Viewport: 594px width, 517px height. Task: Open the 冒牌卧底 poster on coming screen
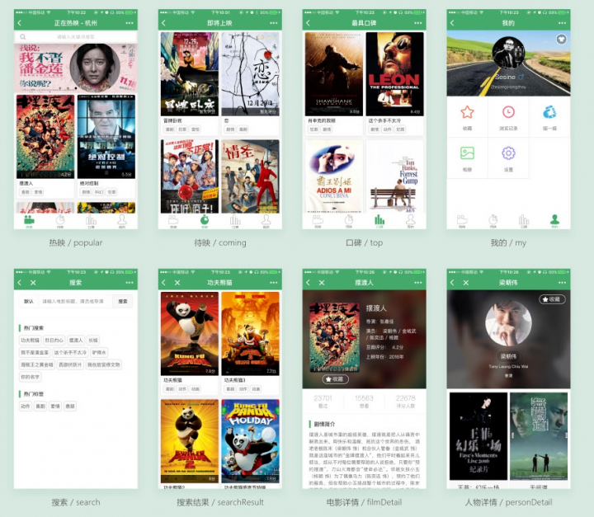pos(190,74)
